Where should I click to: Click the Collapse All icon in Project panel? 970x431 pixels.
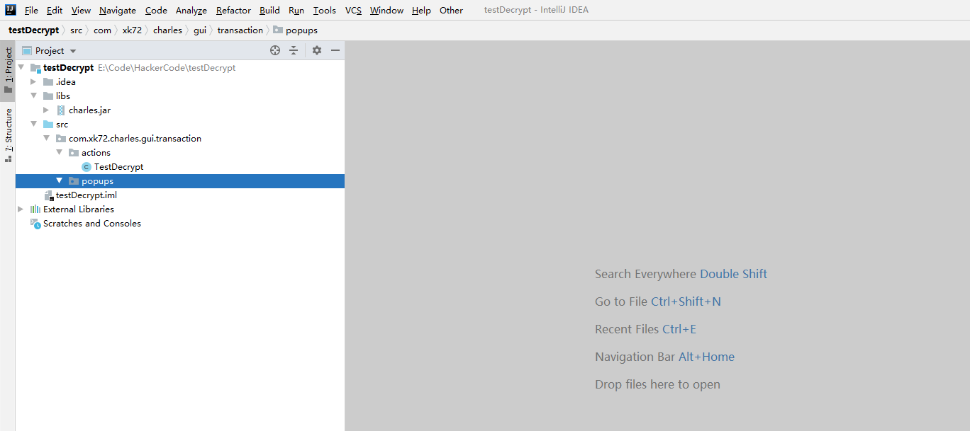click(294, 50)
